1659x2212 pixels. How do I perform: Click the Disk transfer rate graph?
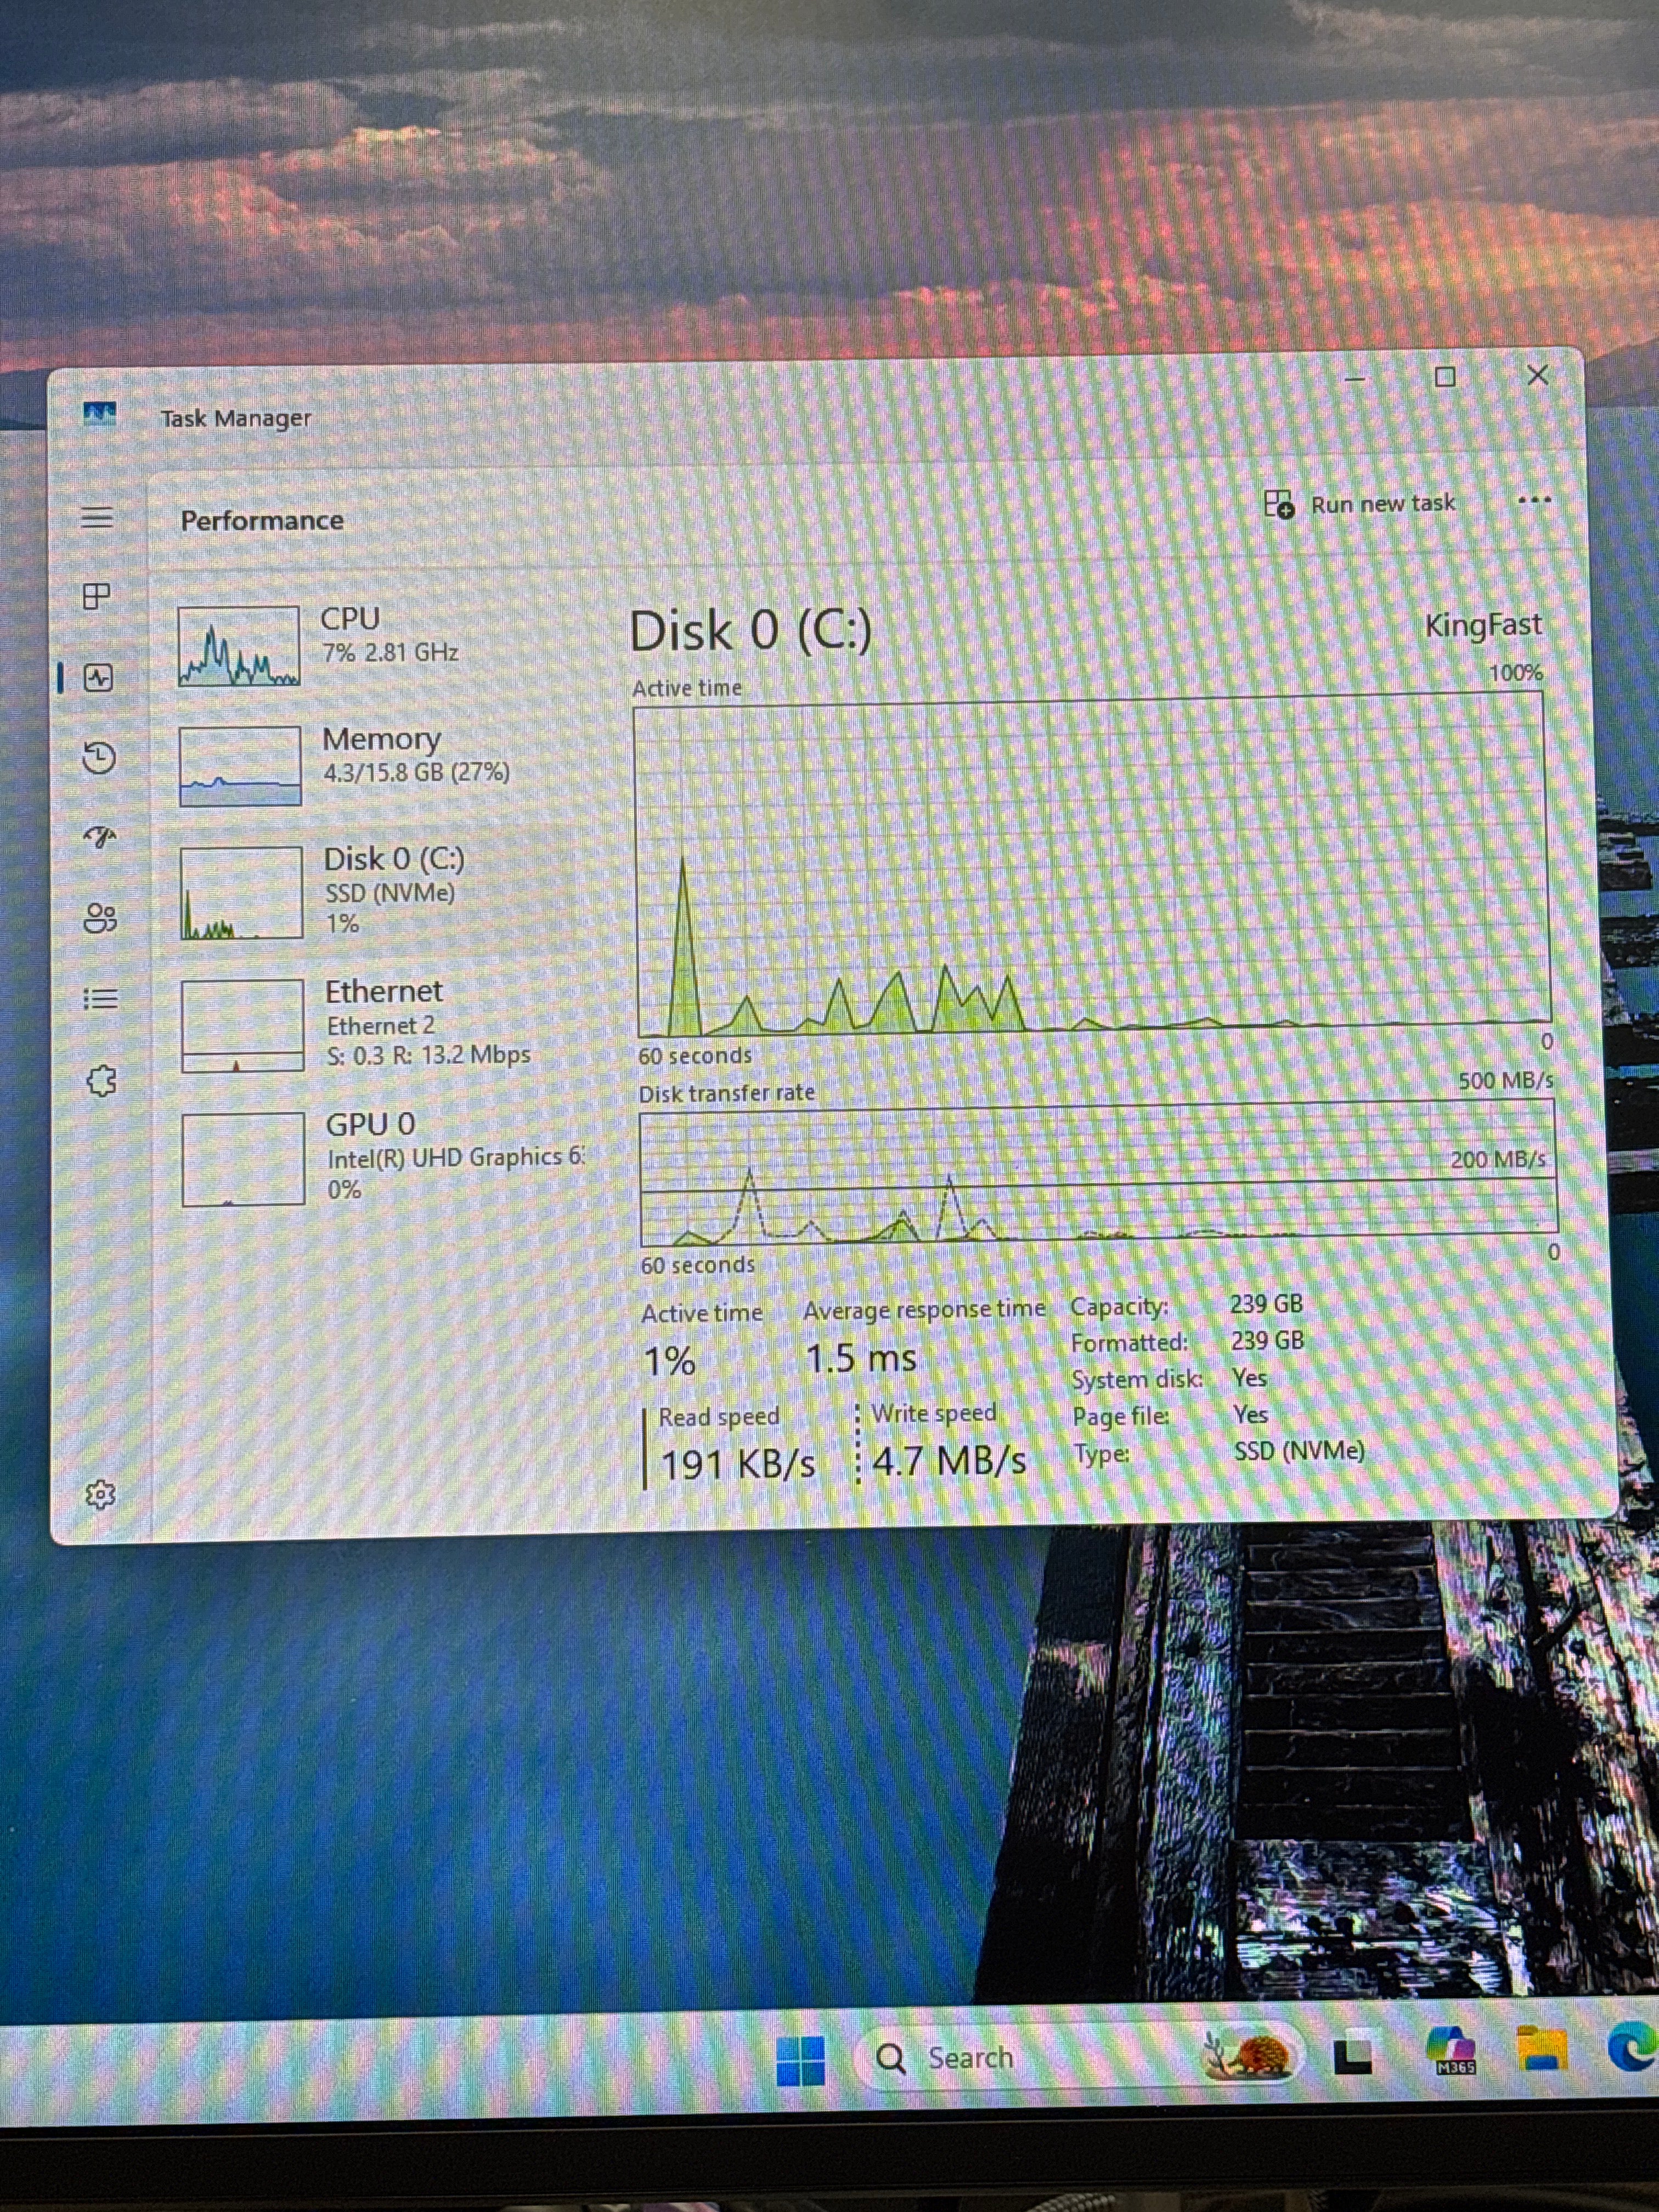pos(1098,1172)
